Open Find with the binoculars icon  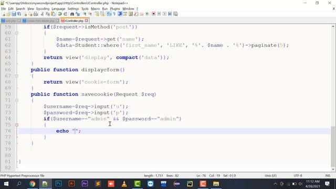(72, 14)
